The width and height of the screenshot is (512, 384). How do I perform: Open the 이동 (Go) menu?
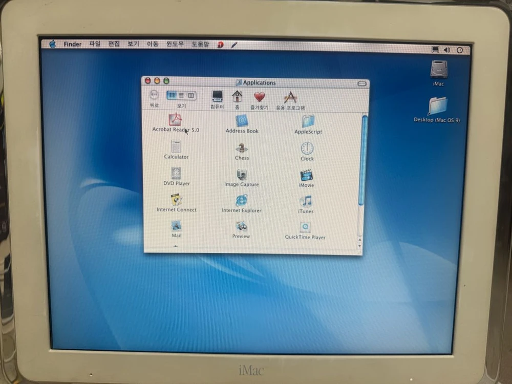(153, 44)
